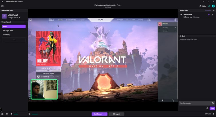Click NarutoJanzi username in Activity Feed
216x117 pixels.
(x=188, y=15)
